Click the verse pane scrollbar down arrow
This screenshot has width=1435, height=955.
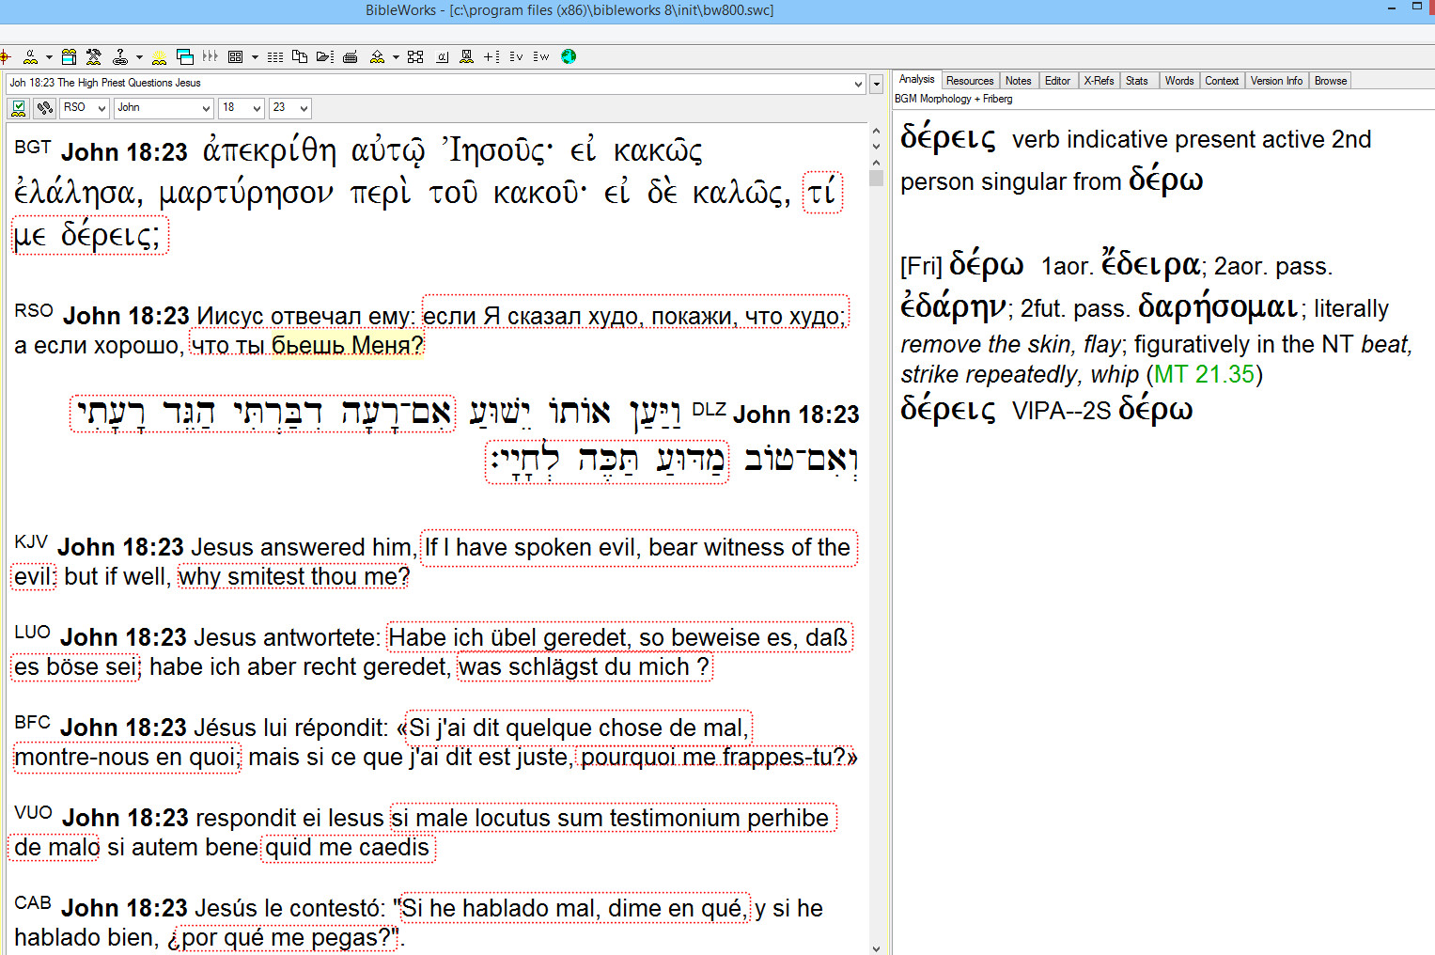click(x=877, y=947)
